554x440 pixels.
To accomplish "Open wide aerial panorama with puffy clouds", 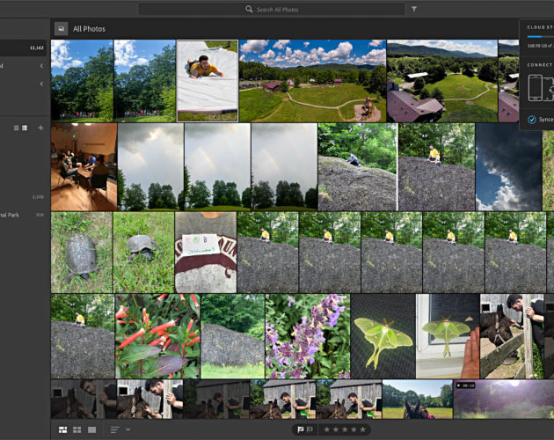I will (313, 81).
